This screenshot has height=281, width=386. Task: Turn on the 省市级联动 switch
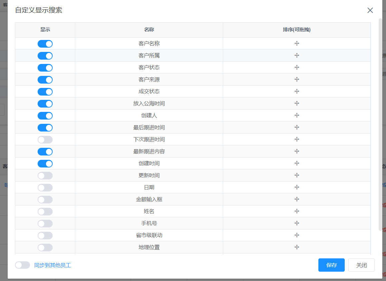(45, 236)
